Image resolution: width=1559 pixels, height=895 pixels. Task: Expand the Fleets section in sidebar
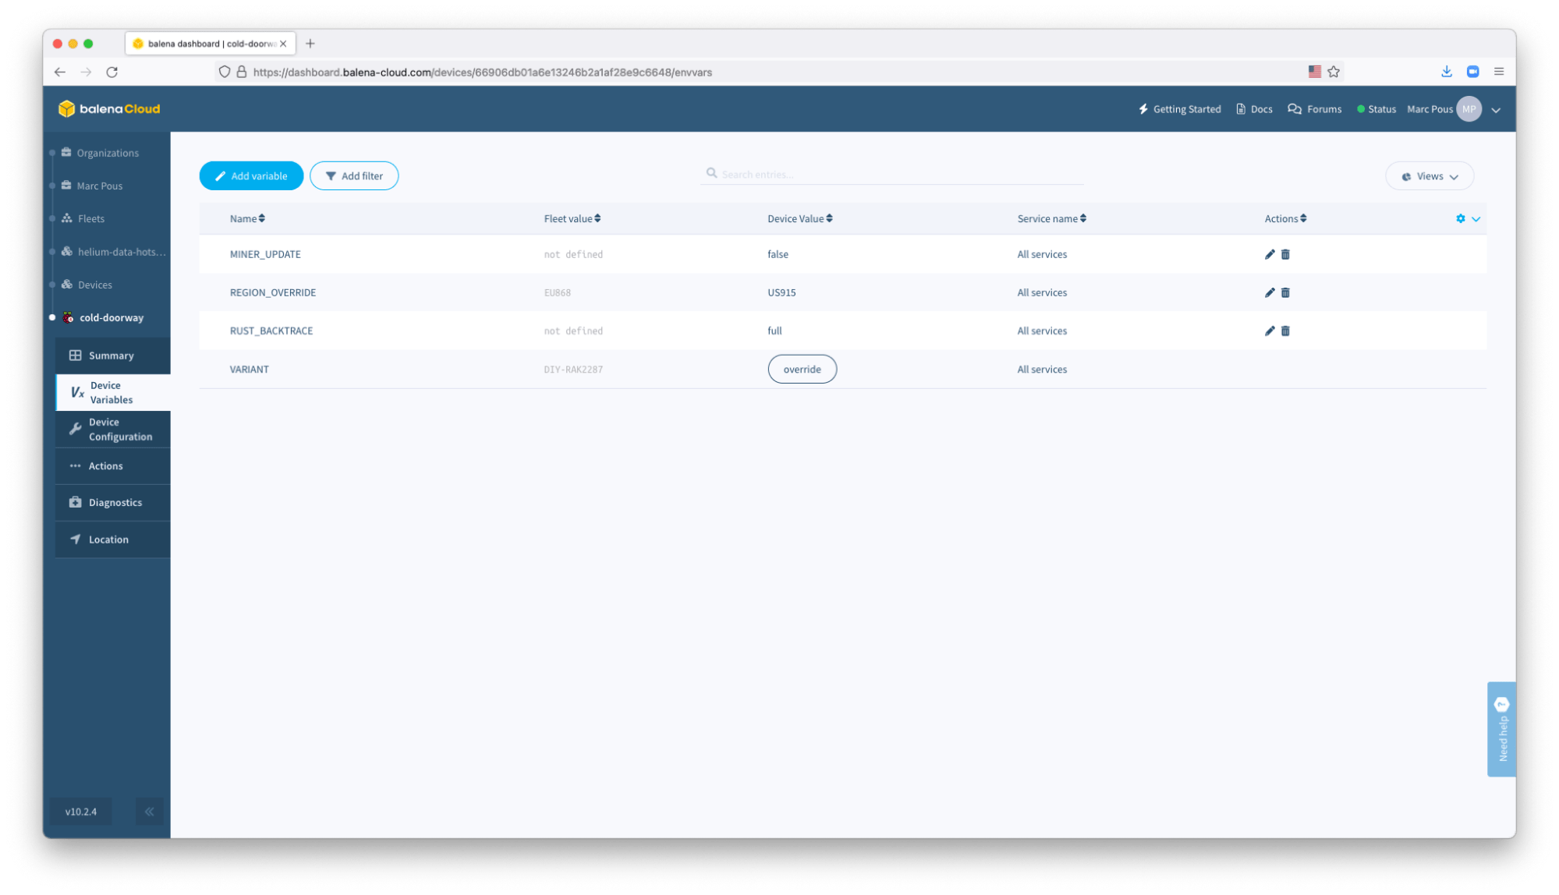90,218
